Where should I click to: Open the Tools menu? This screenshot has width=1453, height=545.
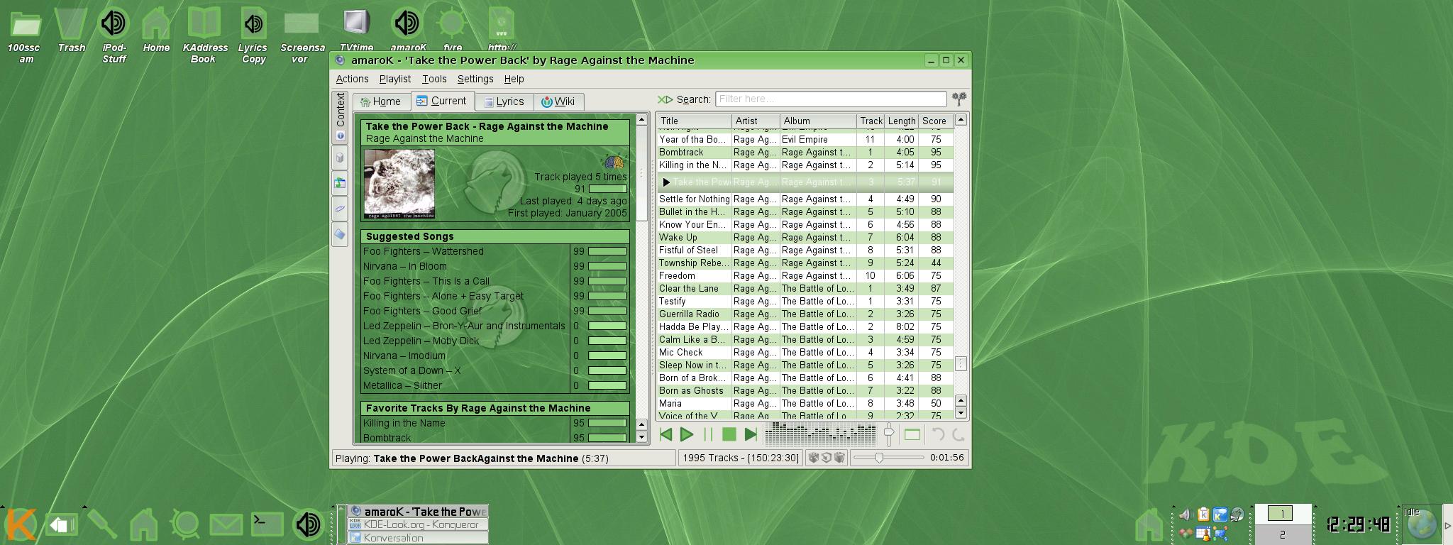(434, 79)
